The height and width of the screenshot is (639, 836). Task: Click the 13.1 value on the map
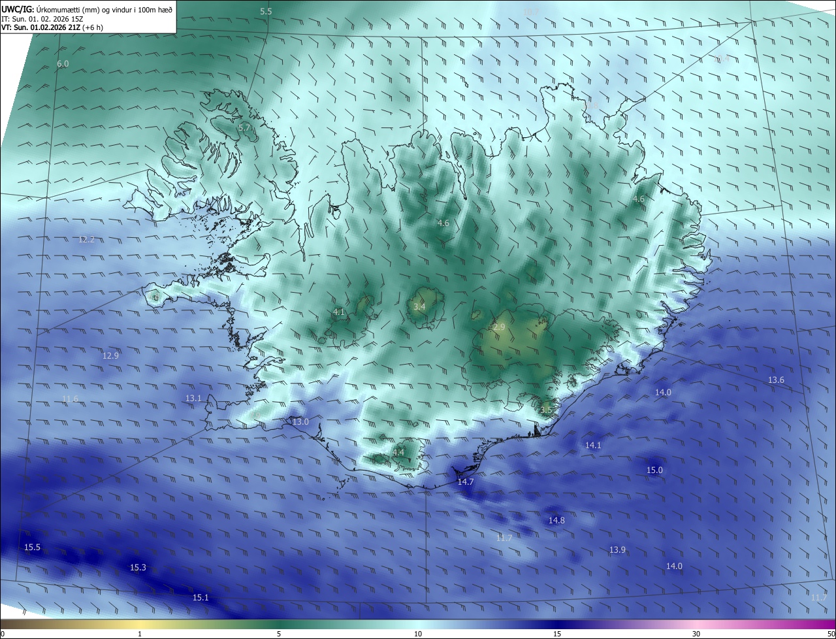pos(193,398)
